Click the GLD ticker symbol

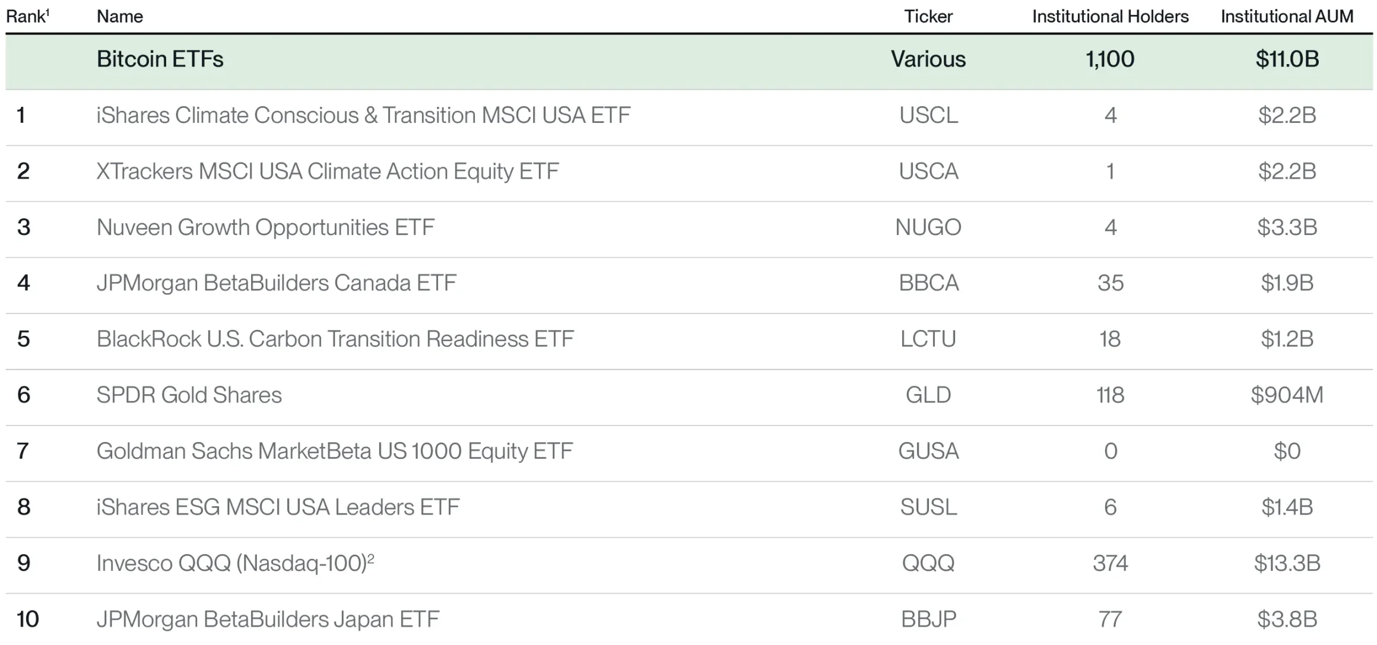[928, 395]
